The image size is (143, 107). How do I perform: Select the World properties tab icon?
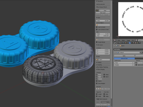(124, 43)
